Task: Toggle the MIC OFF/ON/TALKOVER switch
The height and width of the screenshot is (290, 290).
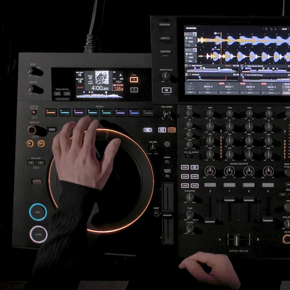Action: click(x=189, y=155)
